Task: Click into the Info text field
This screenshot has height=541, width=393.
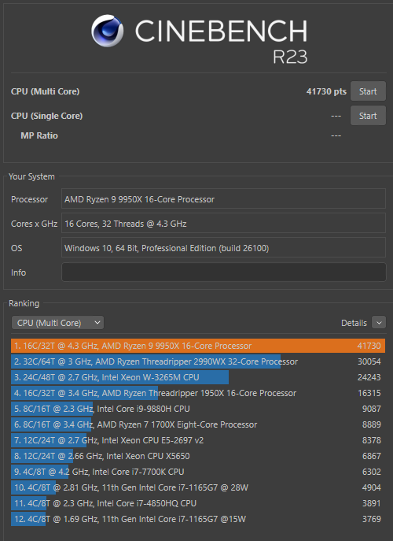Action: (223, 272)
